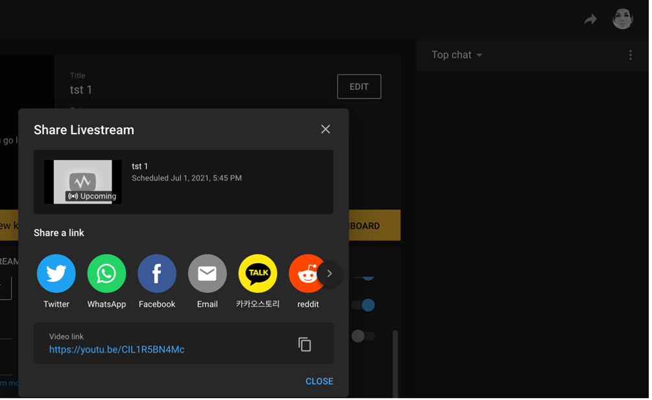This screenshot has height=400, width=652.
Task: Click CLOSE at the dialog bottom
Action: point(319,381)
